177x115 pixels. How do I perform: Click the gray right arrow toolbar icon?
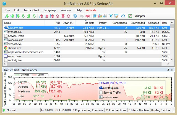point(82,16)
